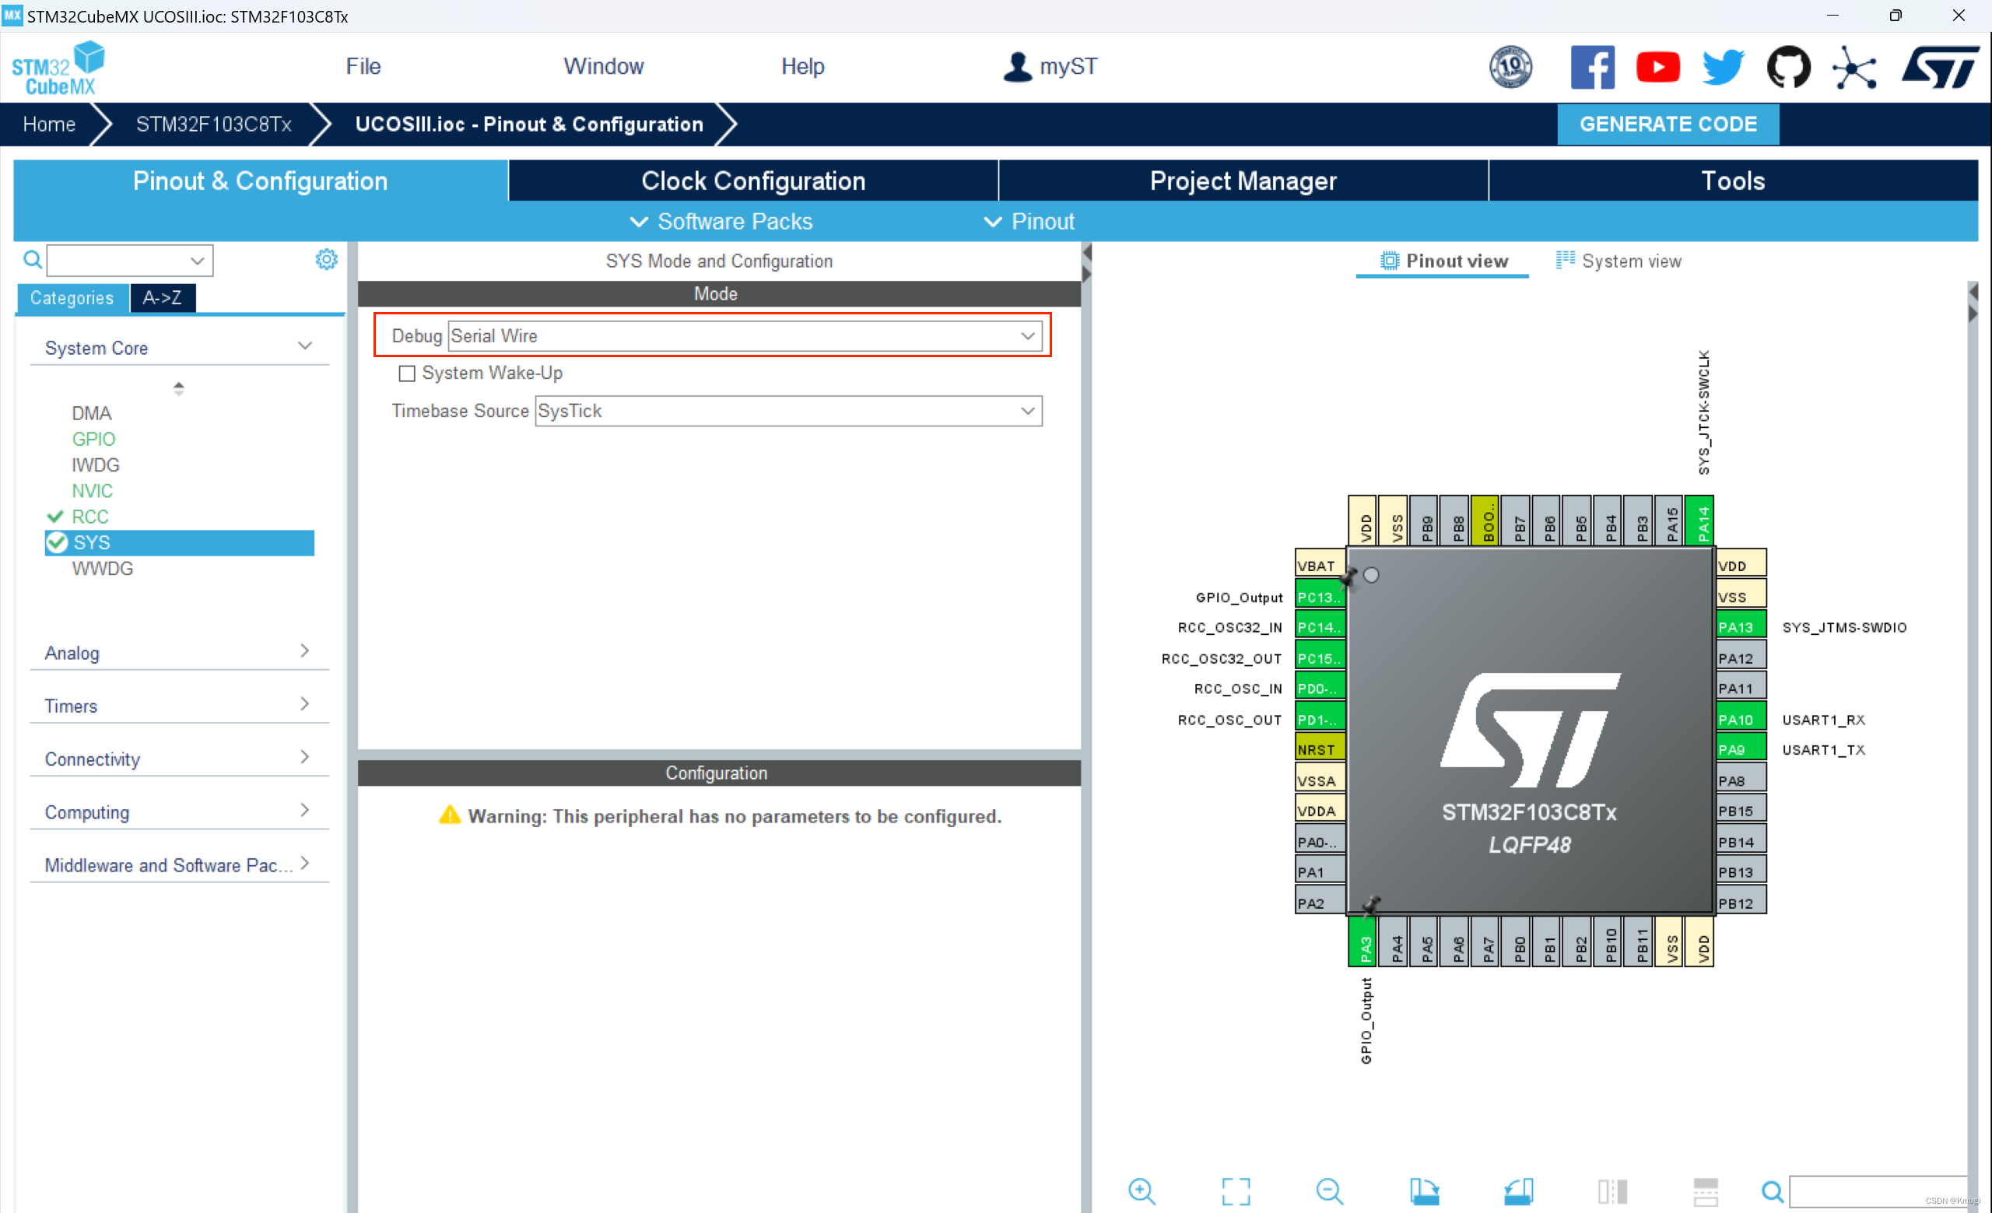
Task: Rotate the chip clockwise
Action: click(1426, 1191)
